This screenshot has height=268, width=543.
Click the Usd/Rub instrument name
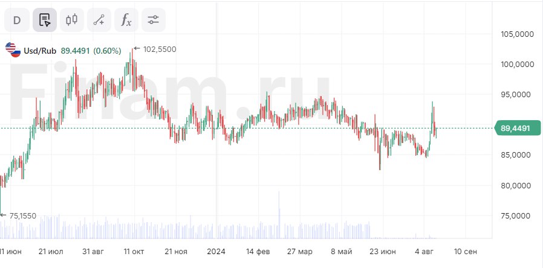click(x=41, y=51)
